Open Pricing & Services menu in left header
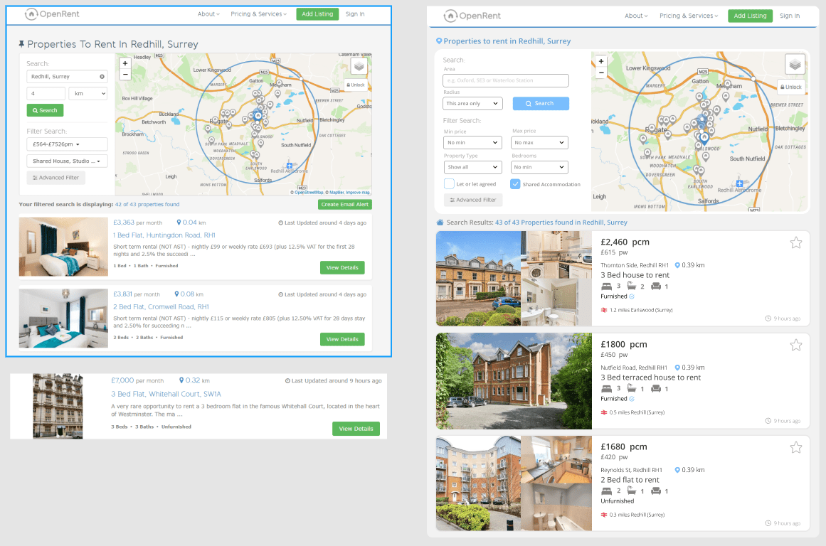 [258, 14]
